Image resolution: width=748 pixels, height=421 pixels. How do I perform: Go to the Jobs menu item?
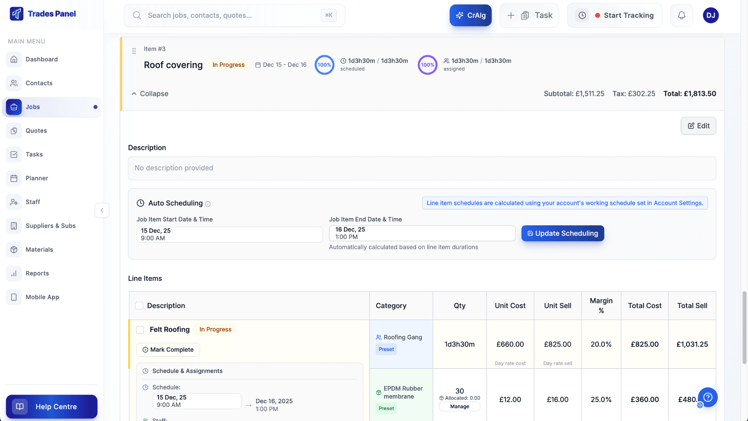tap(33, 107)
